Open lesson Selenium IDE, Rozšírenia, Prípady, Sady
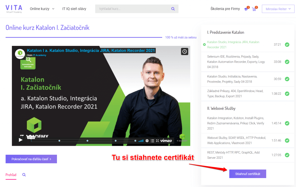 [x=236, y=62]
